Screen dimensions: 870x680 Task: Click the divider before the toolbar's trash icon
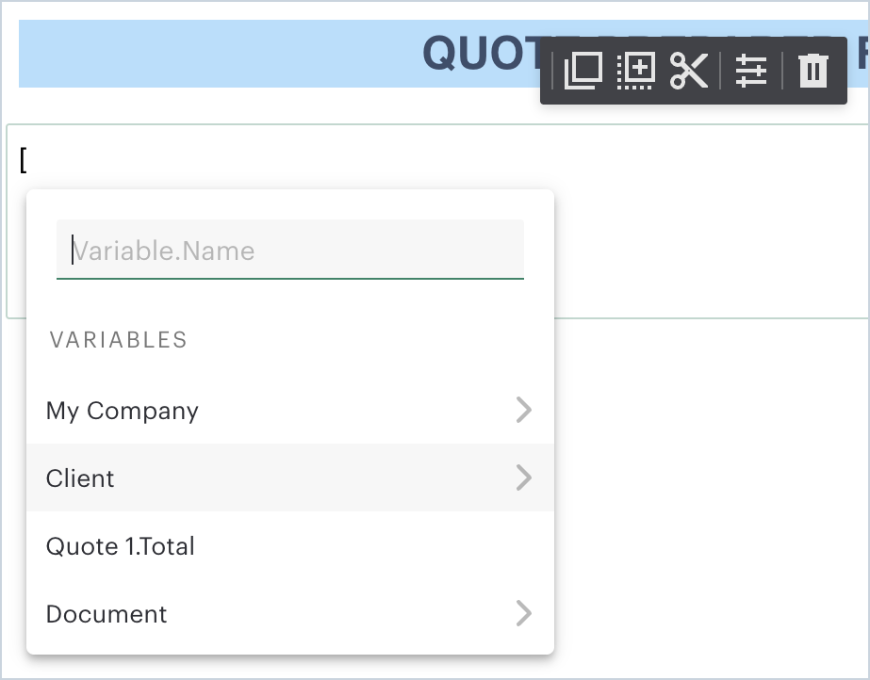(x=782, y=72)
